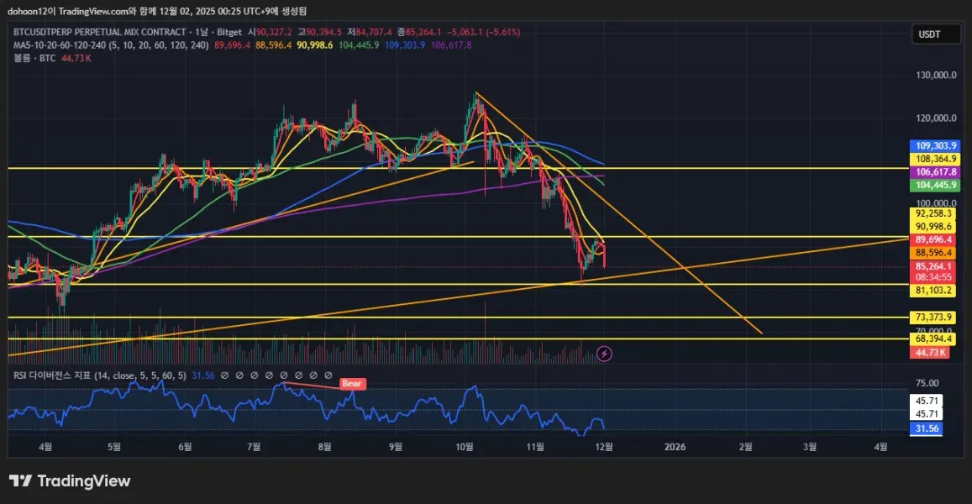Click the green 104,445.9 price-axis label
972x504 pixels.
point(935,186)
